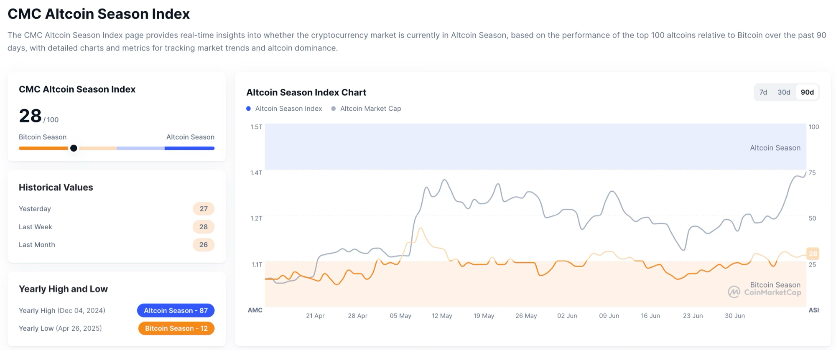Switch chart range to 7d

[763, 92]
